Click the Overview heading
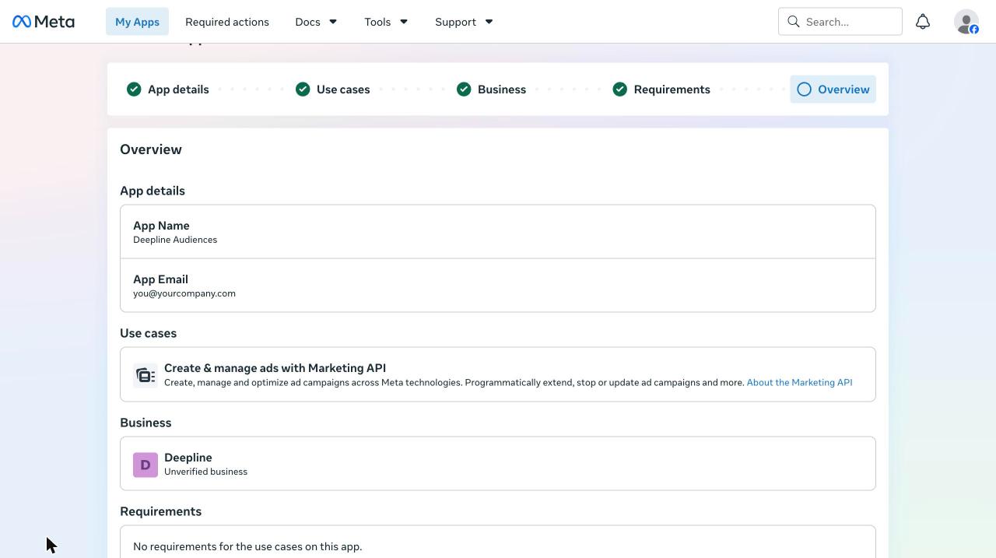 [151, 149]
